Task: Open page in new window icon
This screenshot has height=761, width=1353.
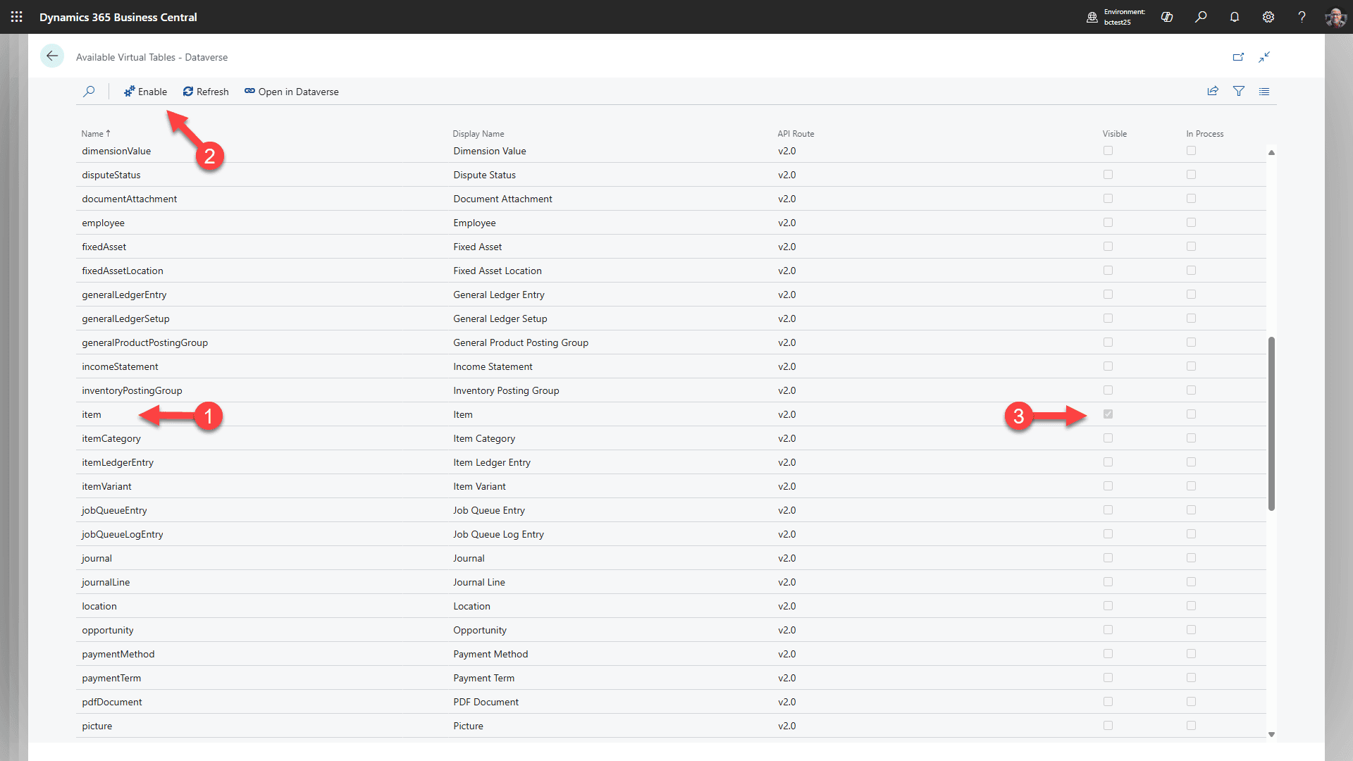Action: click(1238, 57)
